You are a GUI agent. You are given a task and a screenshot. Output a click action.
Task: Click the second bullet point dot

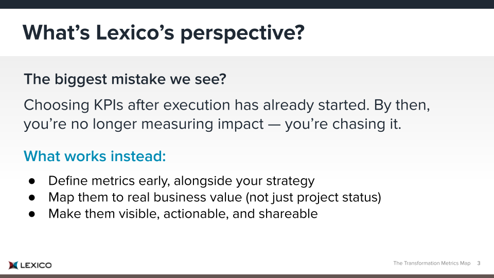coord(32,198)
